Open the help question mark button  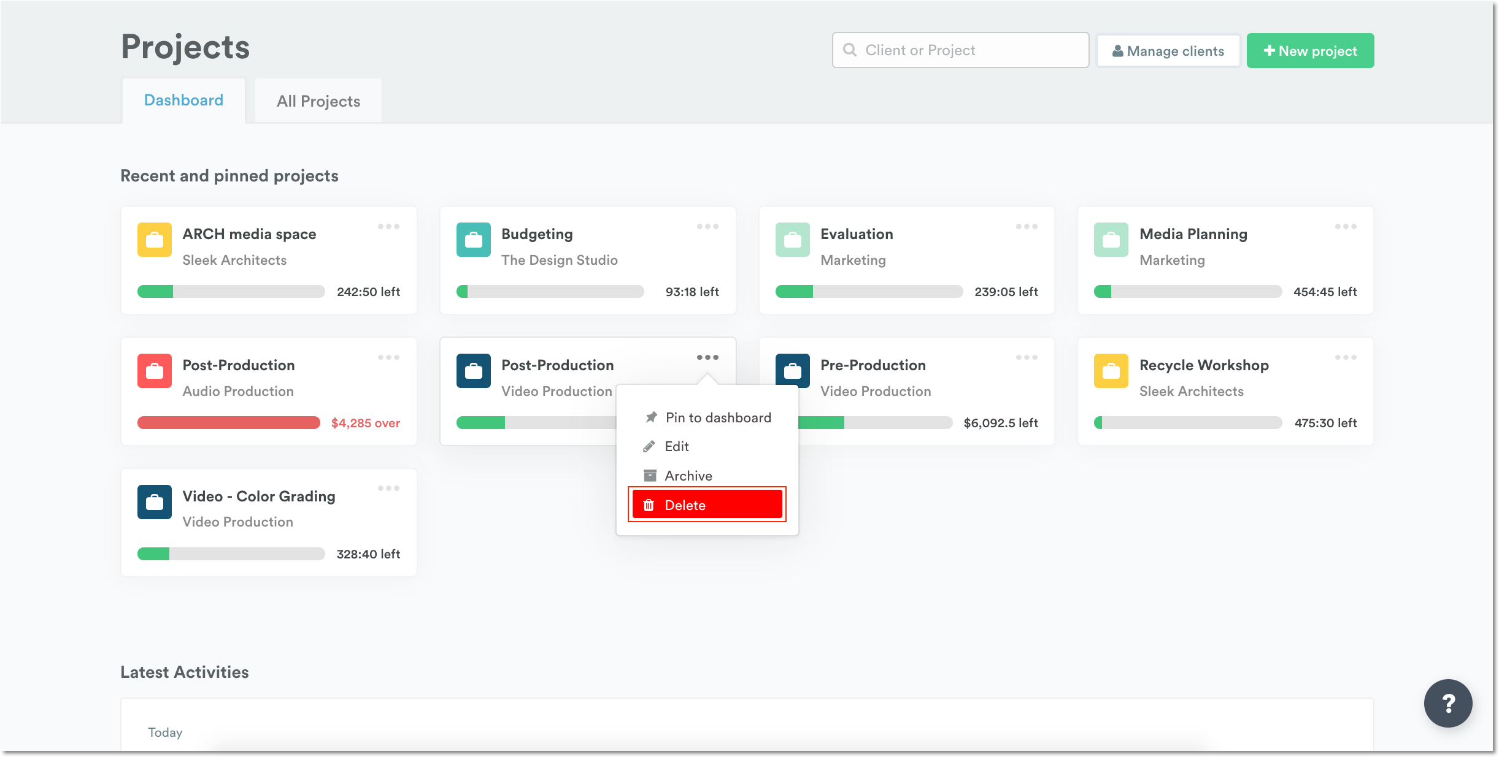(1448, 703)
